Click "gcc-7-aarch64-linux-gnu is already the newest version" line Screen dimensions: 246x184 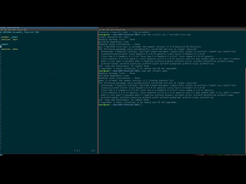click(150, 47)
